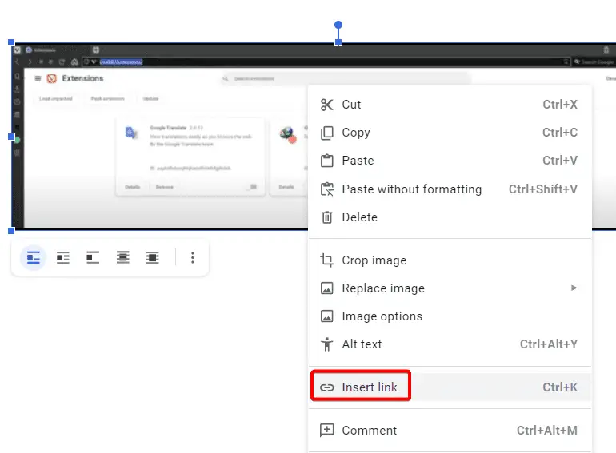
Task: Click the Image options picture icon
Action: pos(327,316)
